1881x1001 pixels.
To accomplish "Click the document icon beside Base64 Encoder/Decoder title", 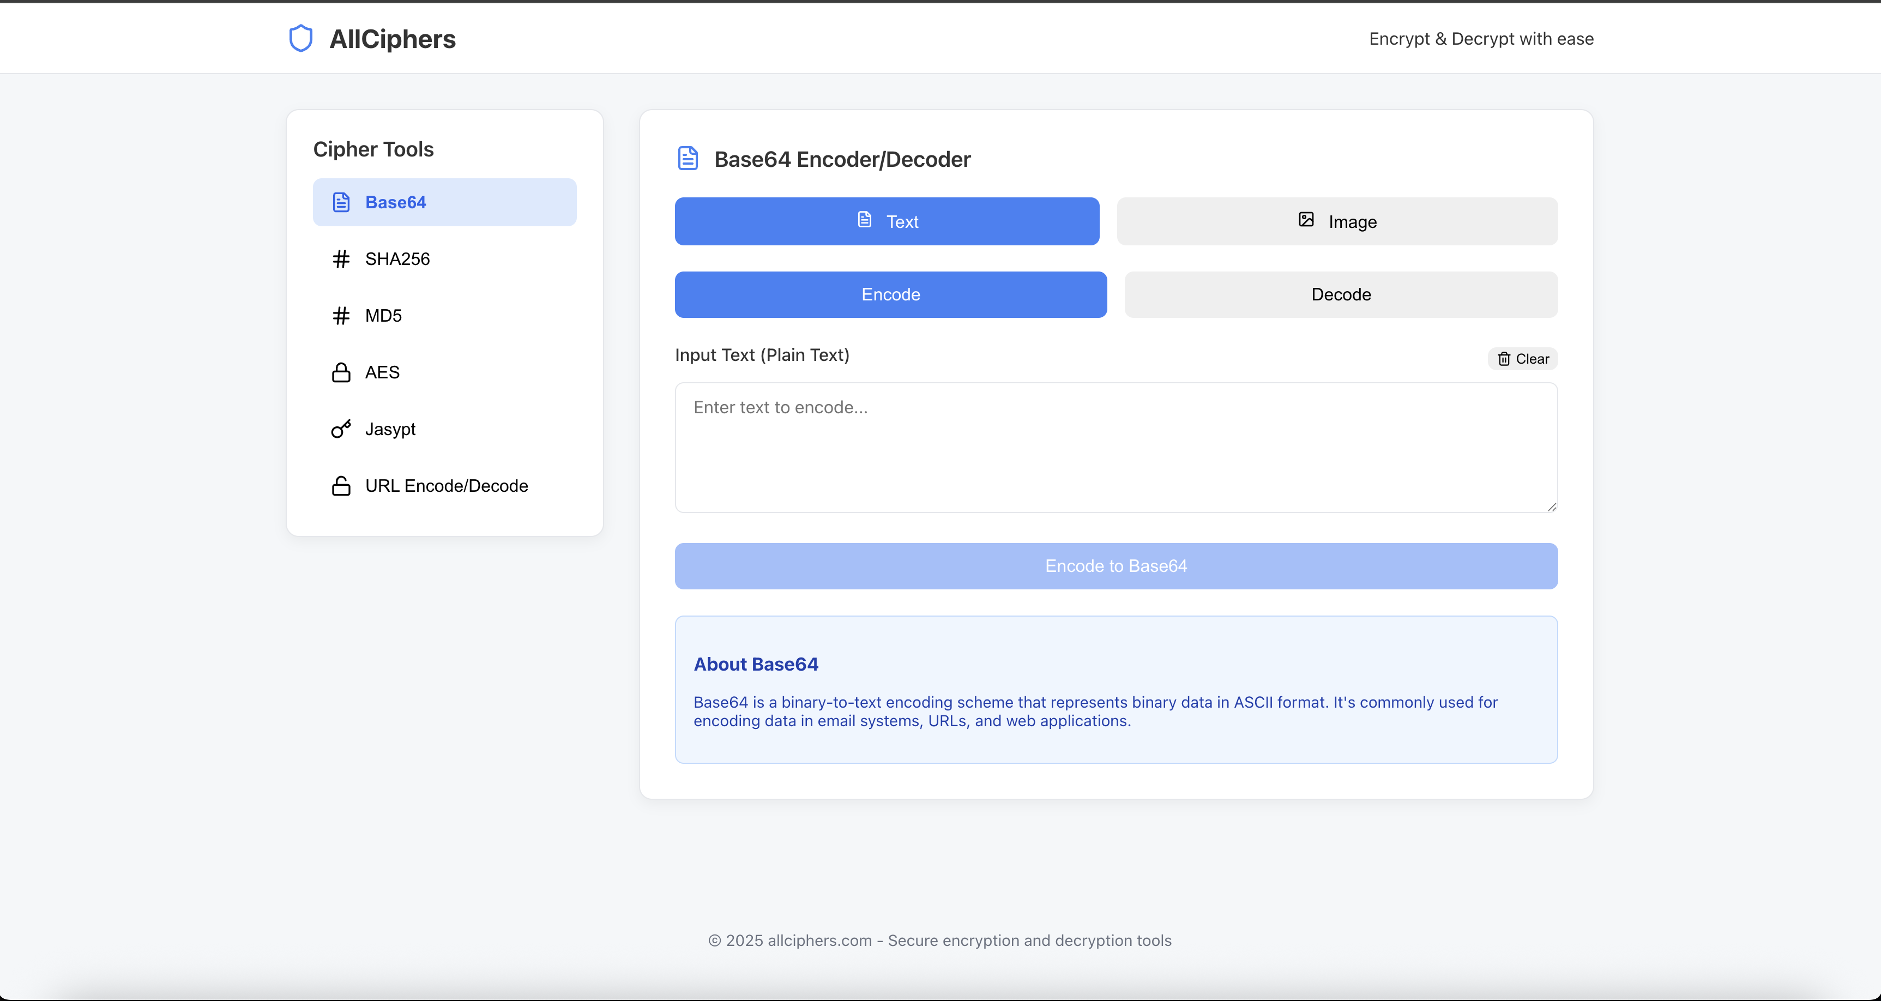I will tap(688, 159).
